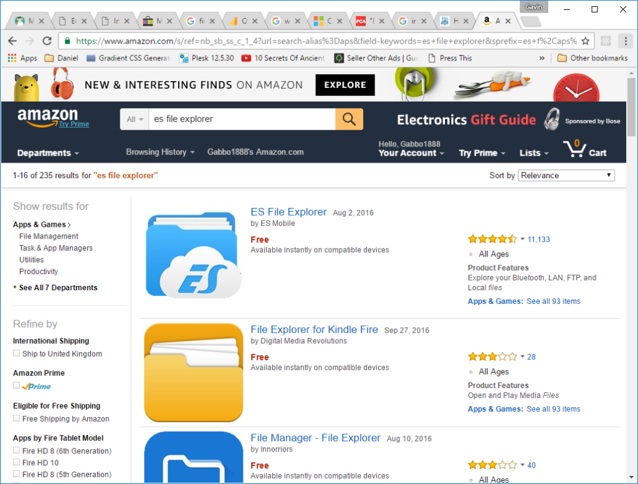The image size is (638, 484).
Task: Click the browser address bar URL
Action: click(x=326, y=40)
